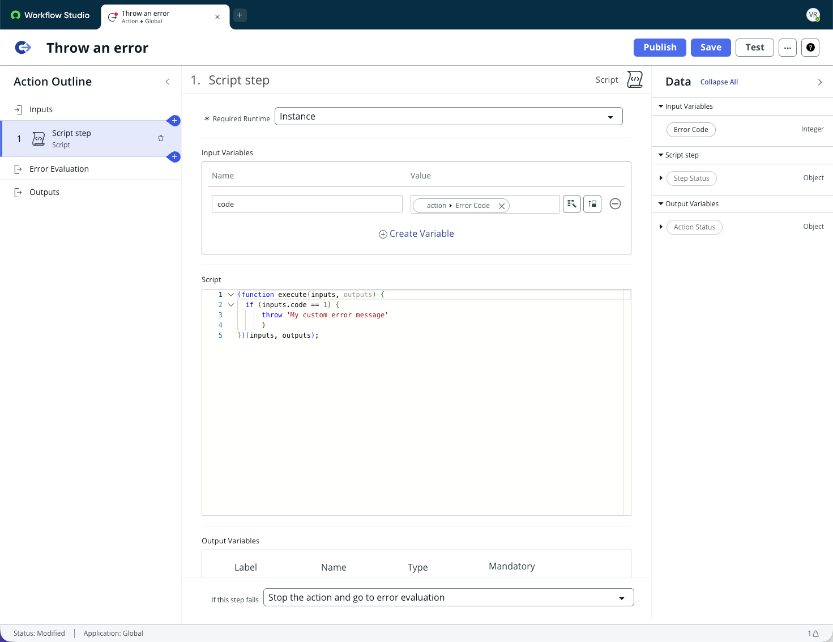The image size is (833, 642).
Task: Expand the Step Status object
Action: pyautogui.click(x=661, y=178)
